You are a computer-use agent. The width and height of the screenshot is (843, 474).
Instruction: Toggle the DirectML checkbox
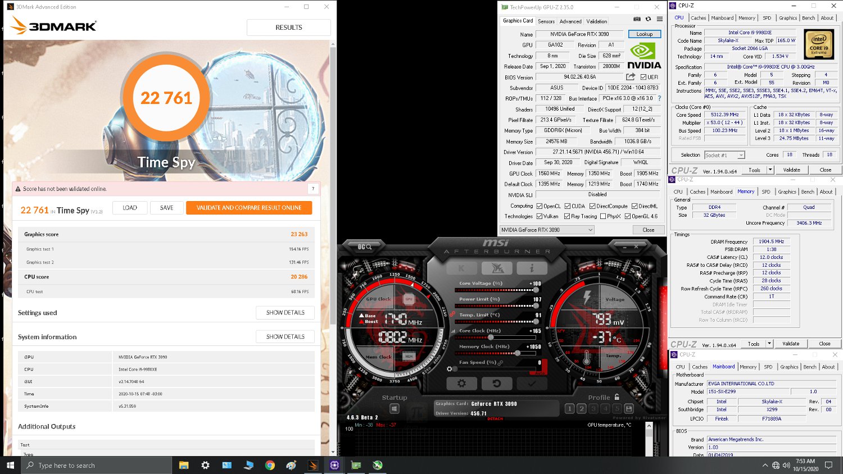pos(634,206)
